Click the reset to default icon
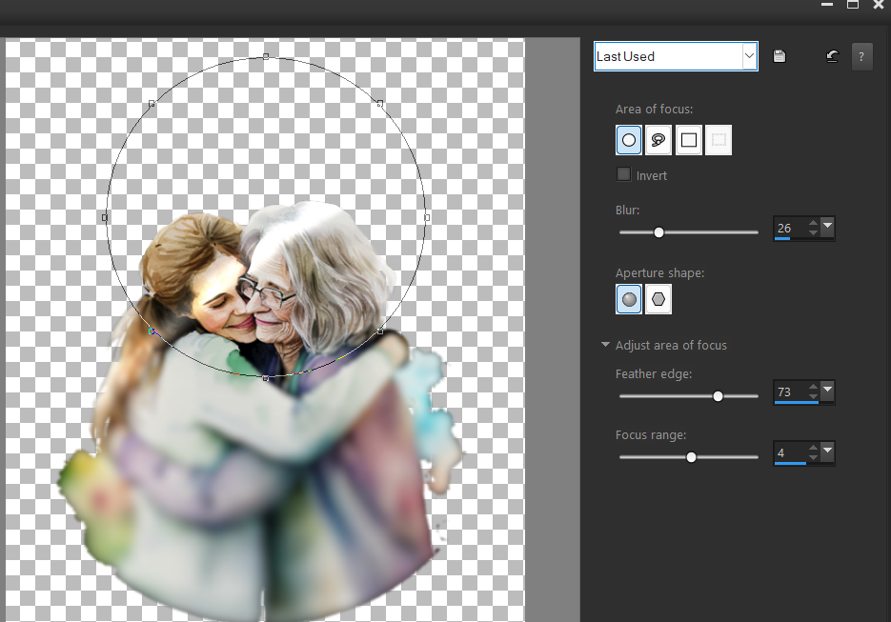Viewport: 891px width, 622px height. [x=832, y=56]
